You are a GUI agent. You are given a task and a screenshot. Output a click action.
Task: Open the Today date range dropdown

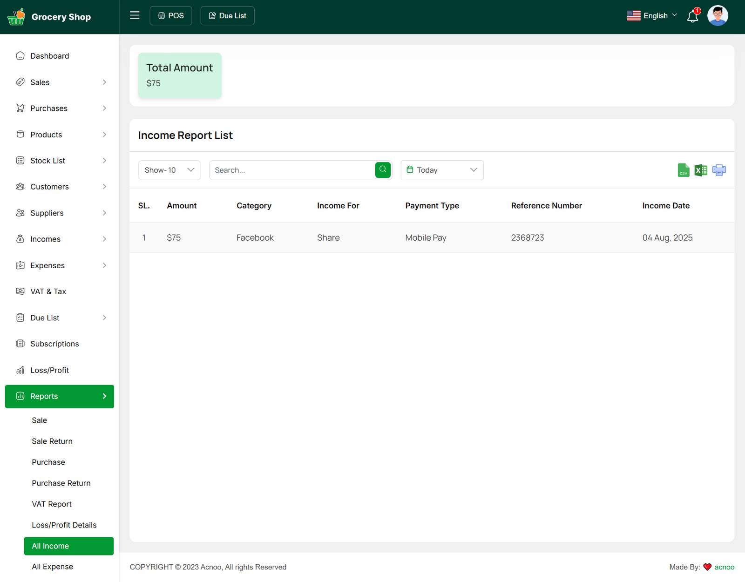click(x=442, y=170)
